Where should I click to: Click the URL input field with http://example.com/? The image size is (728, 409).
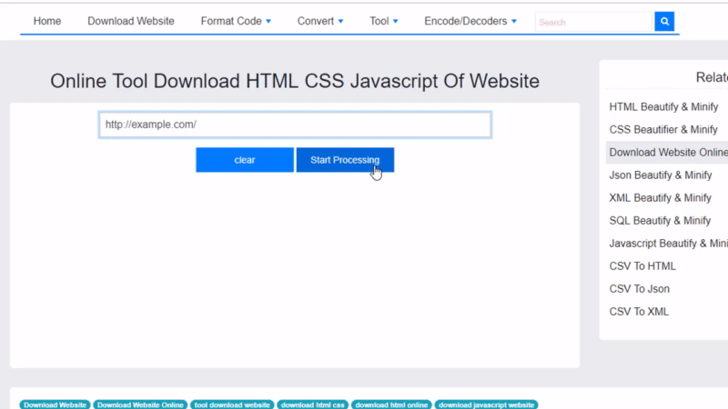tap(295, 125)
